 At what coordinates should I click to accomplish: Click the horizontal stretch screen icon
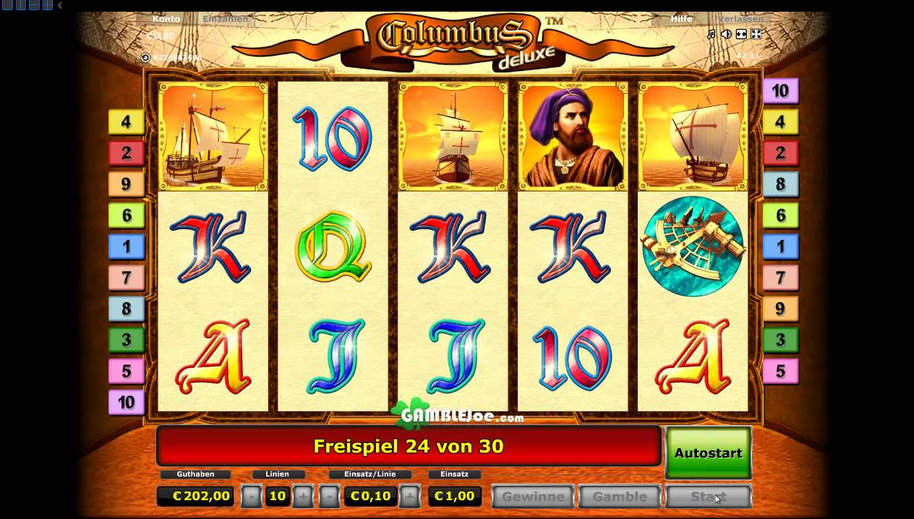(x=741, y=34)
